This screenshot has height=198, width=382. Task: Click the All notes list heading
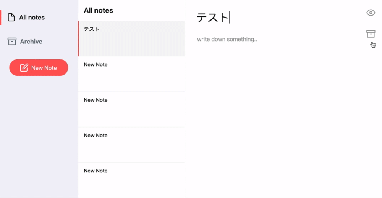tap(99, 11)
